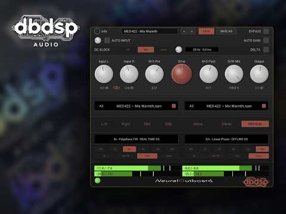The width and height of the screenshot is (286, 214).
Task: Click the Input L knob
Action: (104, 74)
